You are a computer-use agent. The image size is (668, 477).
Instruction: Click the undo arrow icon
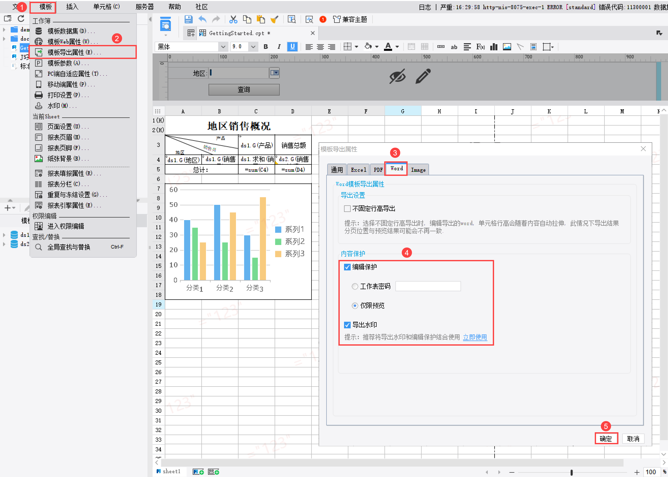[202, 19]
